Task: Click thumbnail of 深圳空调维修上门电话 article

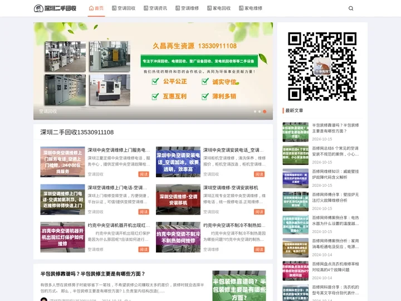Action: 62,200
